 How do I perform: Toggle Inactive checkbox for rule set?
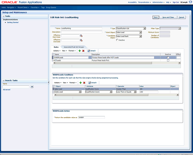point(117,40)
